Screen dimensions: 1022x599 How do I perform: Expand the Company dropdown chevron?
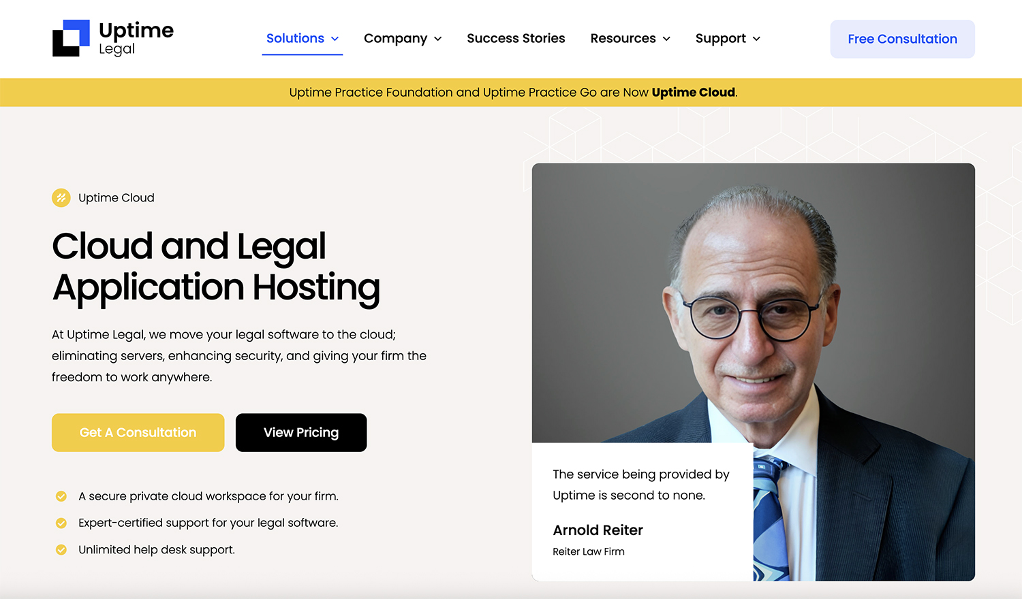tap(437, 39)
